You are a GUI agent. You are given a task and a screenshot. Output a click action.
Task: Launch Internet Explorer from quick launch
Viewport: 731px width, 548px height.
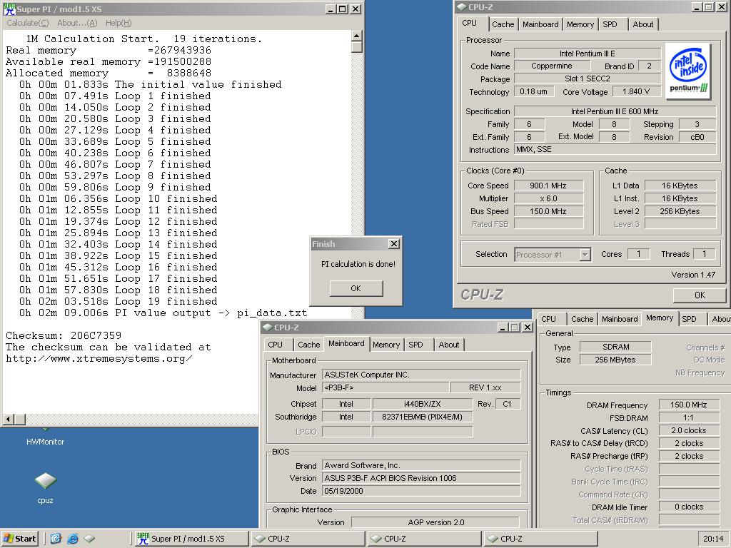click(72, 539)
